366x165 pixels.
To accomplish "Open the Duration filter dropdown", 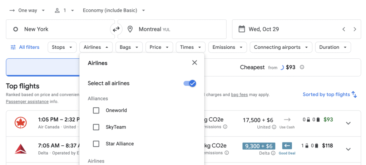I will pos(333,47).
